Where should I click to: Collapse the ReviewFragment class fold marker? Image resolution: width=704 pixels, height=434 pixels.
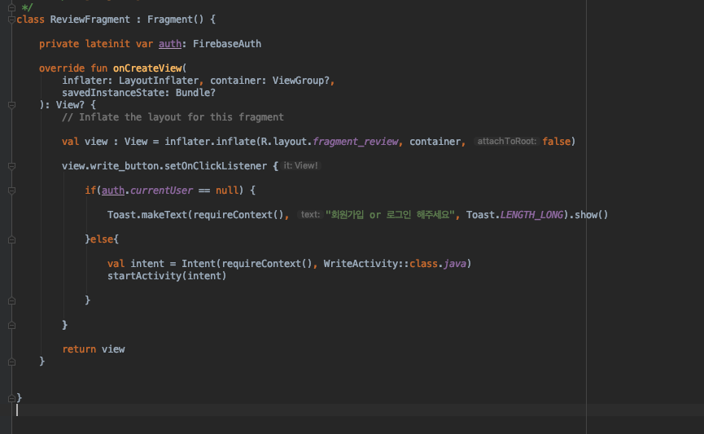11,20
